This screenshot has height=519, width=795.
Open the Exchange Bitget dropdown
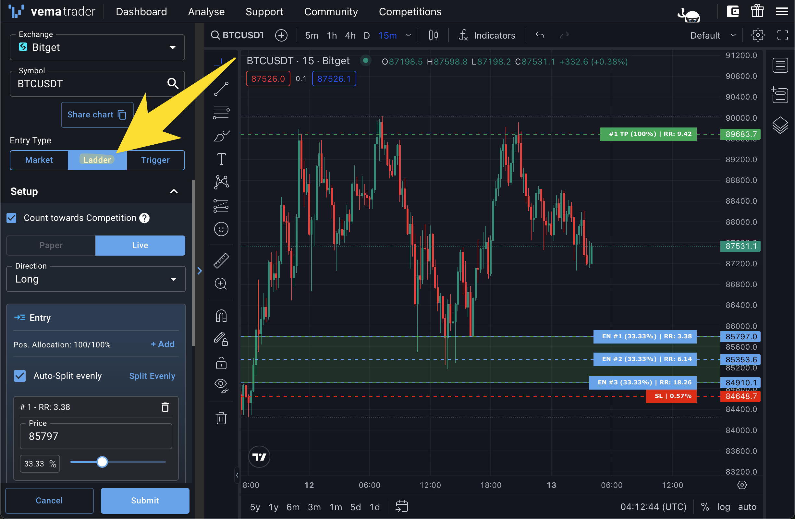click(x=97, y=47)
